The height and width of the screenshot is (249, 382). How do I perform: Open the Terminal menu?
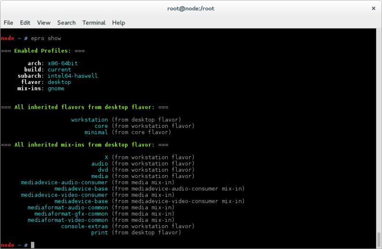94,22
